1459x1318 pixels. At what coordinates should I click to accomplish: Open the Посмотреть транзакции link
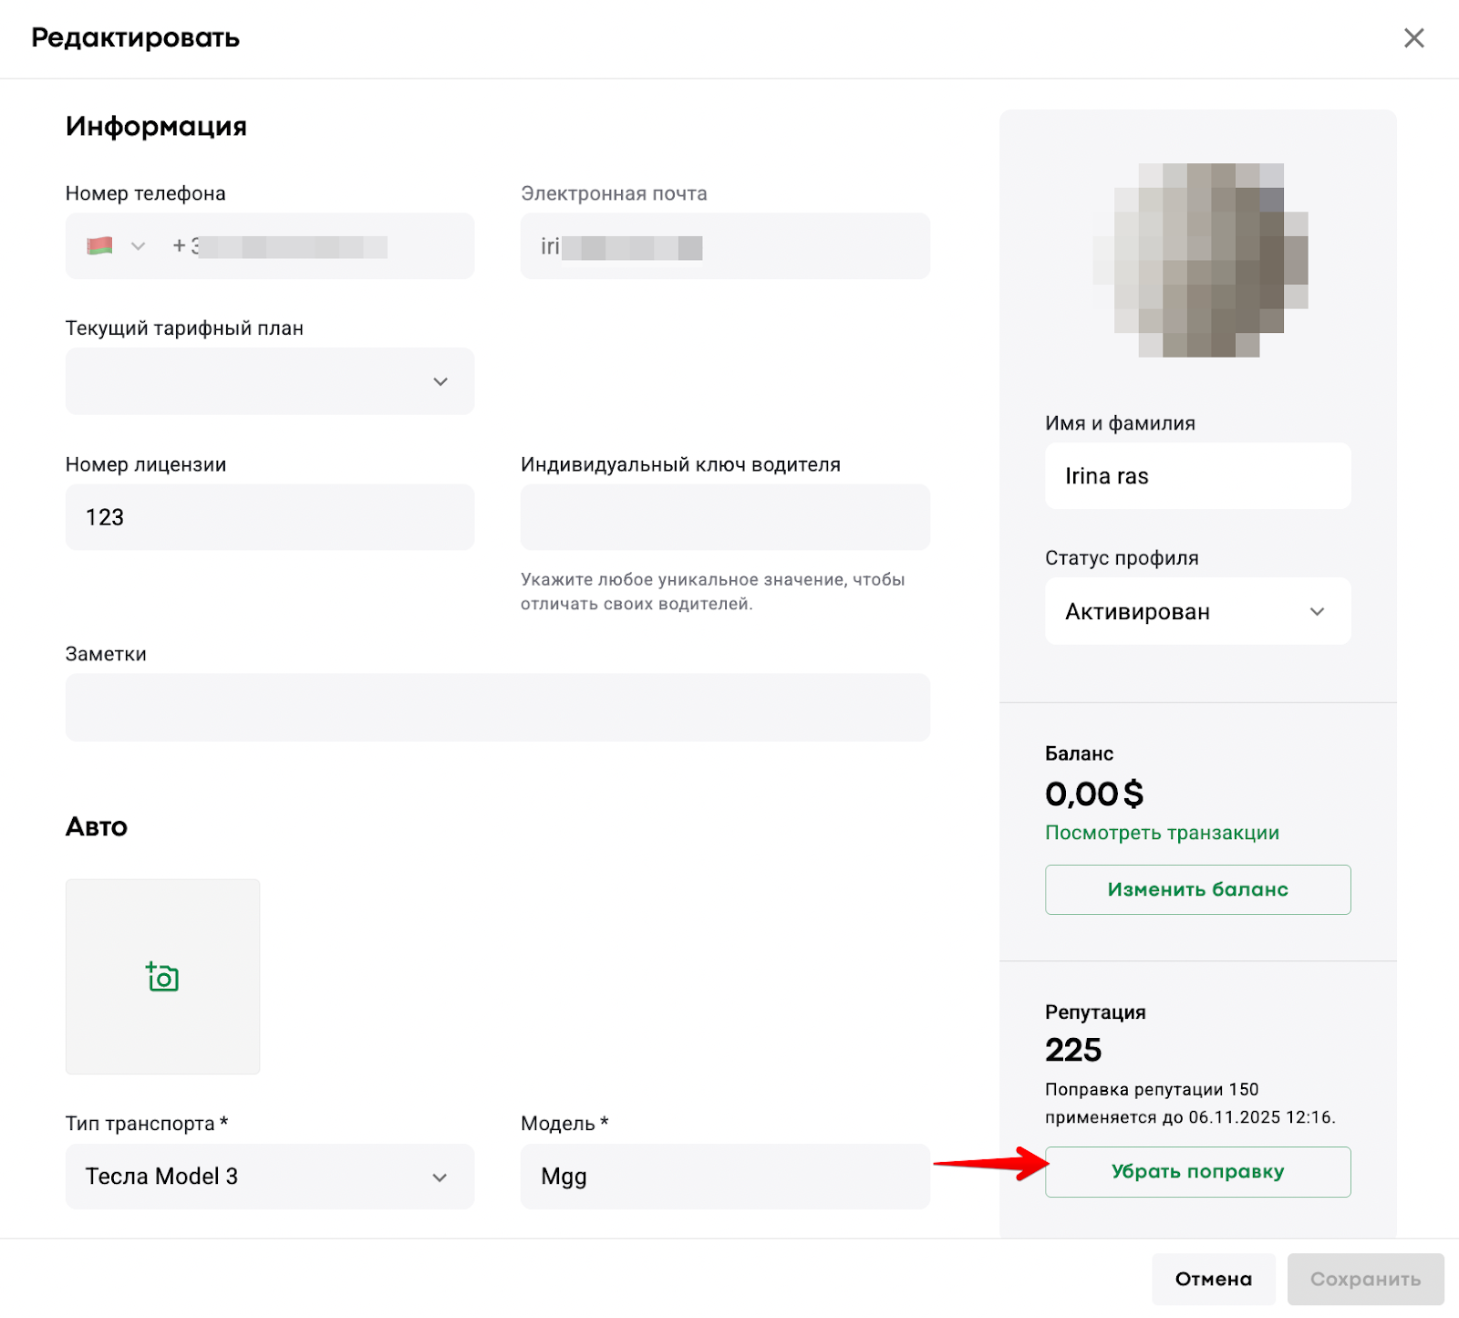[1162, 833]
